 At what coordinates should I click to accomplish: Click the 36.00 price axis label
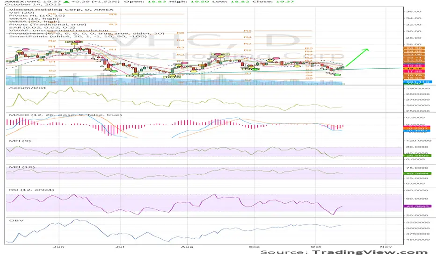(414, 12)
